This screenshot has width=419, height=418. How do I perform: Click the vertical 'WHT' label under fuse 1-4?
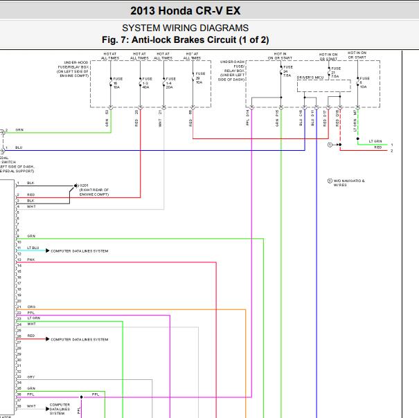[160, 123]
